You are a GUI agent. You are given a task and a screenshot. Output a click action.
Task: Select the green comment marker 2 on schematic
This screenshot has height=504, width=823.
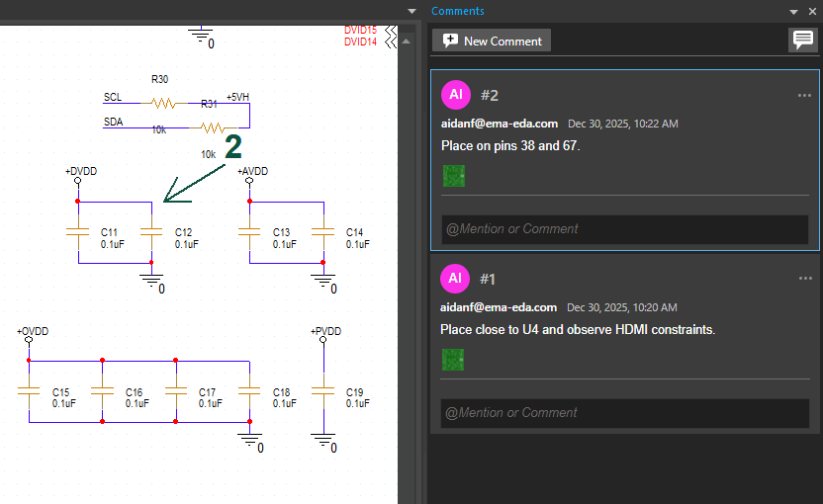click(233, 147)
